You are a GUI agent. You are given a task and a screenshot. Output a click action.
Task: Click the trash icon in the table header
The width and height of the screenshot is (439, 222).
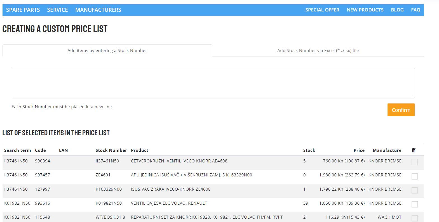[x=414, y=150]
